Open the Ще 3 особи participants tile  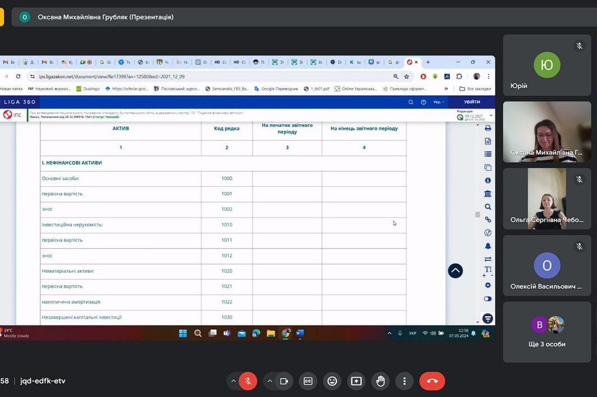pos(547,331)
